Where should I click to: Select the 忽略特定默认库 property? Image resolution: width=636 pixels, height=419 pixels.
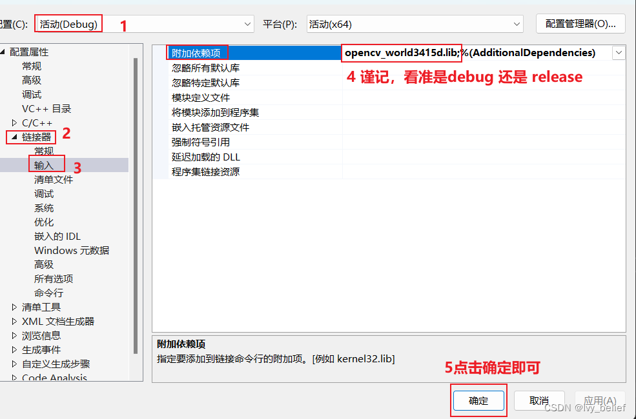(205, 83)
